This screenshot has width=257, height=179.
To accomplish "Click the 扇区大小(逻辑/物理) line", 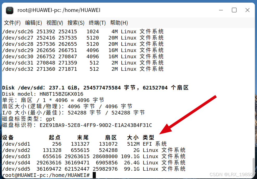I will click(x=67, y=106).
